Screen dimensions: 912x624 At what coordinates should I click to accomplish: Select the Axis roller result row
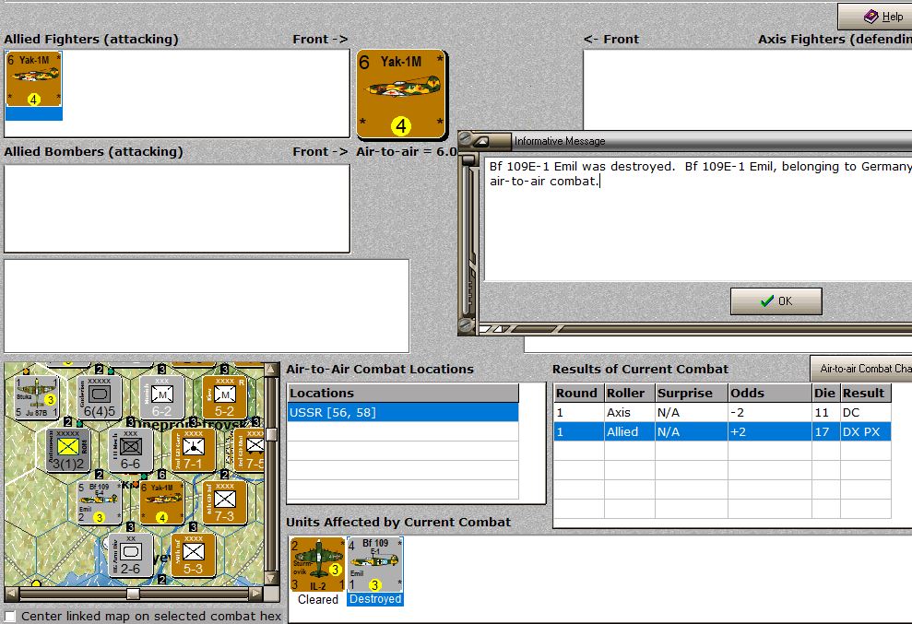(722, 412)
